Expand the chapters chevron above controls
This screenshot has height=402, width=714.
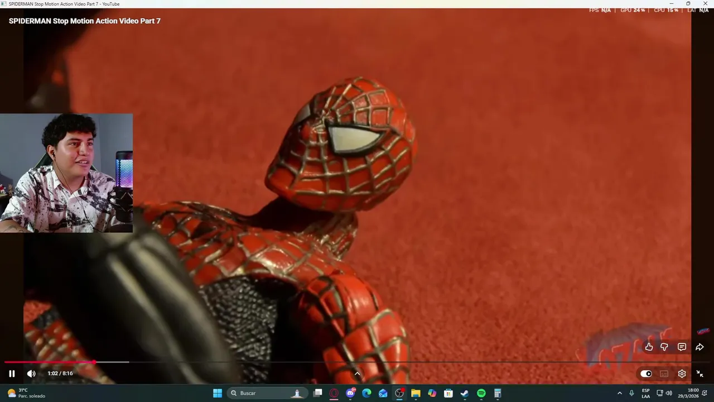[358, 374]
